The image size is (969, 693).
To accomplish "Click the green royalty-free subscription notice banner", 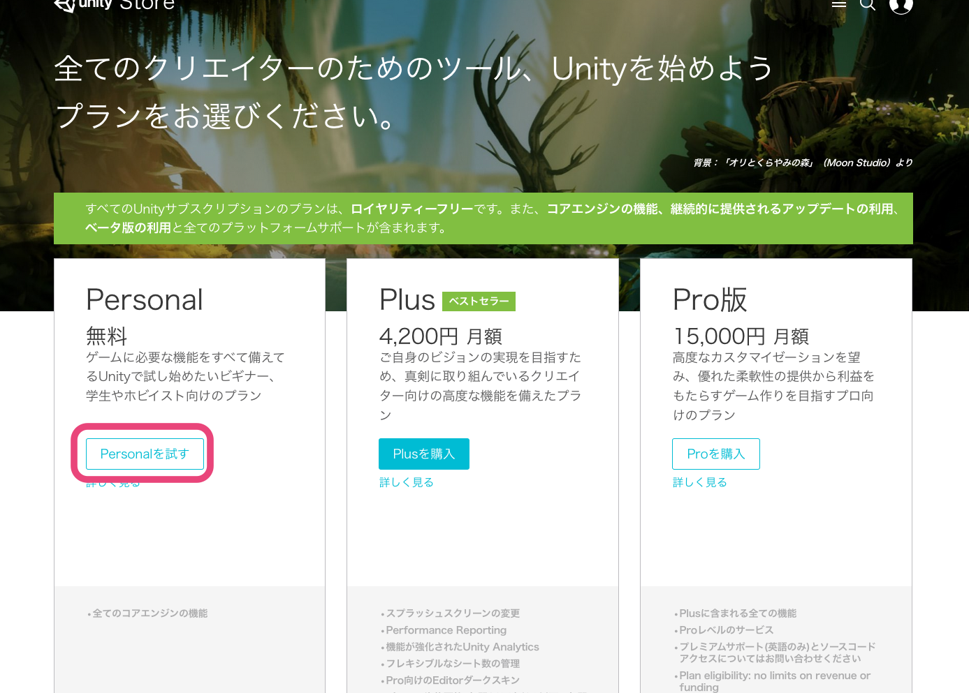I will (483, 218).
